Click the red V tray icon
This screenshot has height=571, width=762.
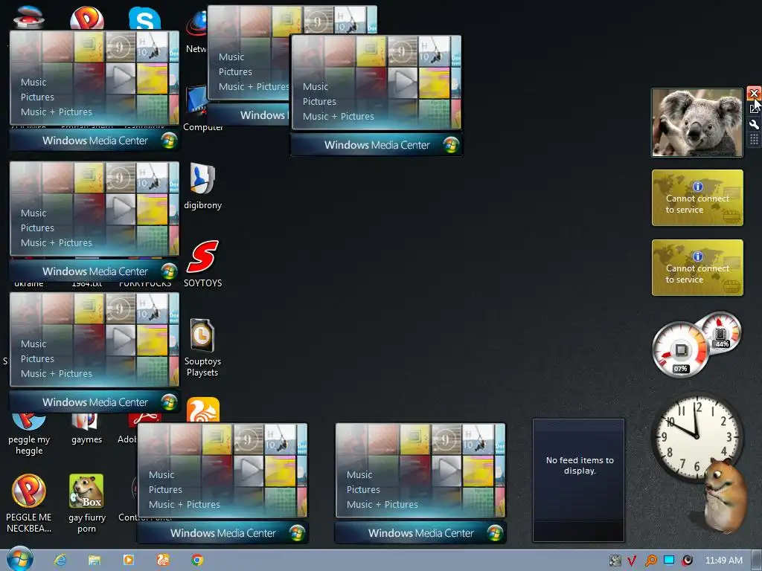click(632, 561)
